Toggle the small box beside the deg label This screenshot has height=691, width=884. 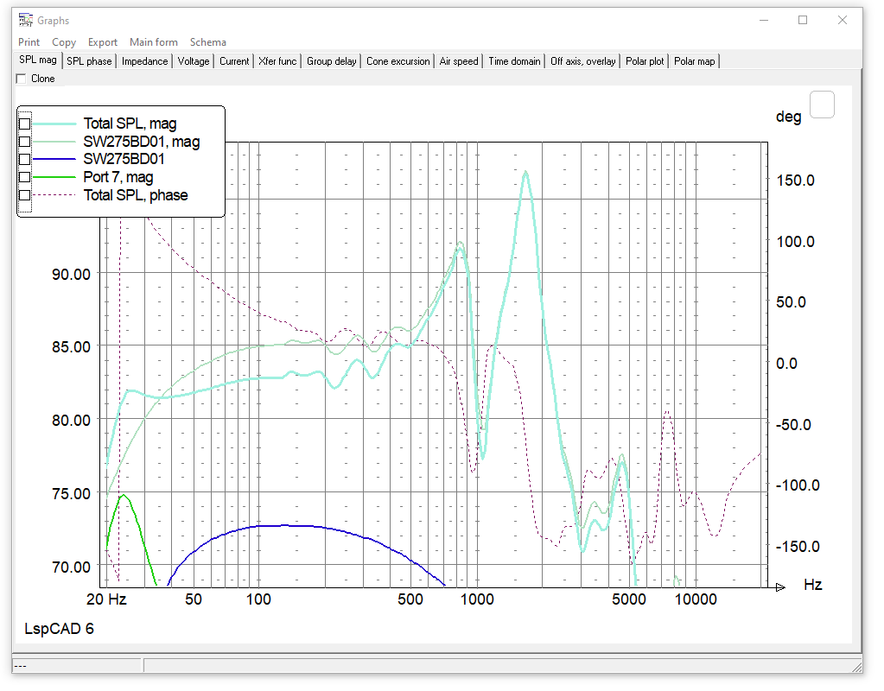[821, 104]
